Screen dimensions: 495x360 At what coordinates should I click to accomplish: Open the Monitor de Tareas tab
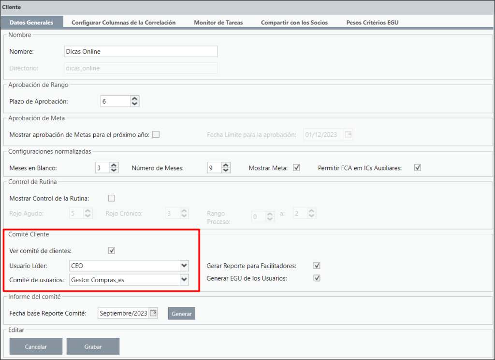coord(218,22)
